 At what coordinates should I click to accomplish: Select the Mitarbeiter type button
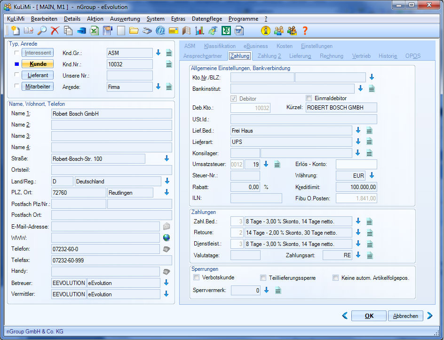tap(38, 87)
